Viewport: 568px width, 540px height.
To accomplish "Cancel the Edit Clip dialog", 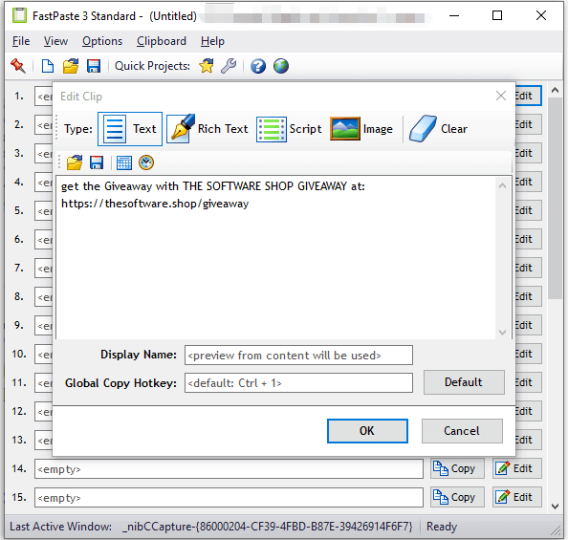I will click(462, 431).
